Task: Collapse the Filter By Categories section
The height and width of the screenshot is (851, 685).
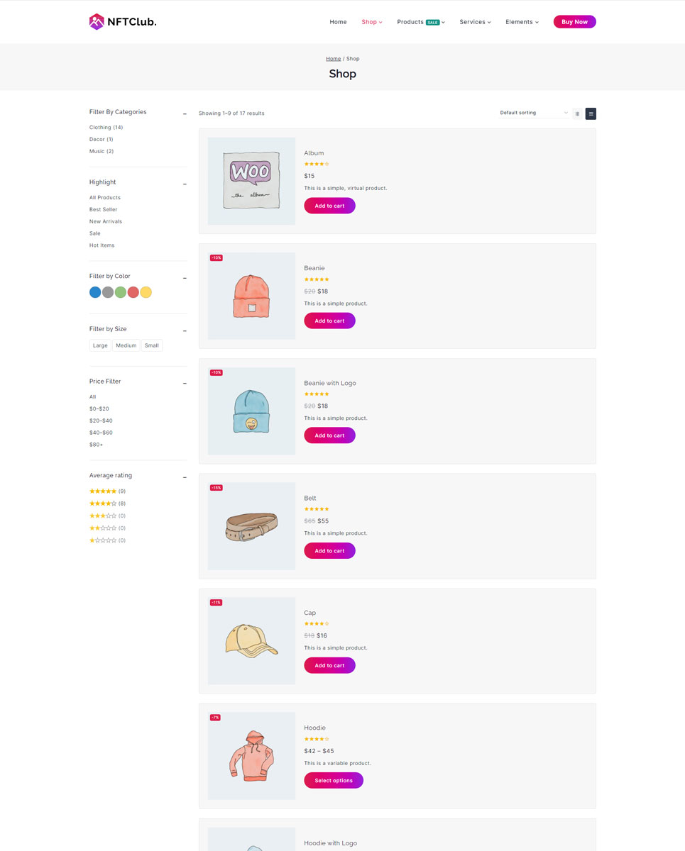Action: 185,113
